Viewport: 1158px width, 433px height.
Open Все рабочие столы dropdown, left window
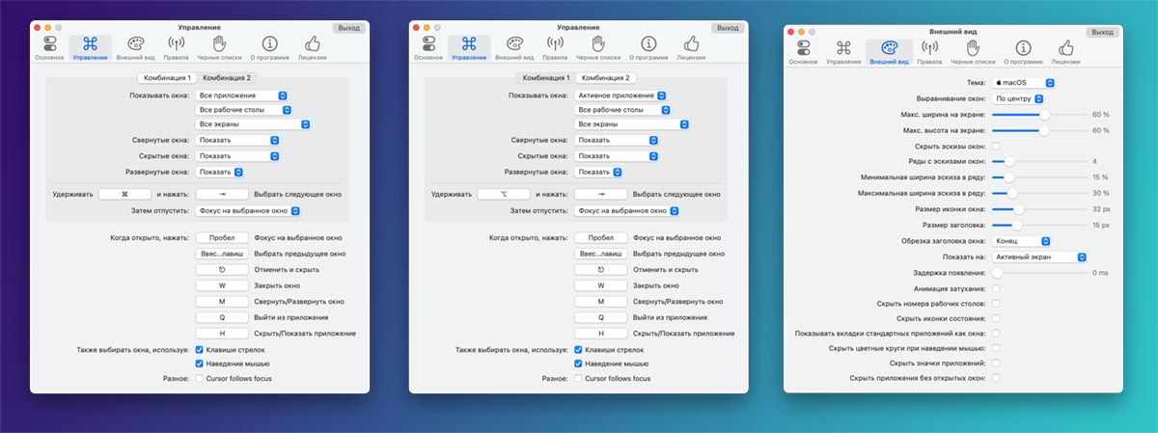pos(243,110)
